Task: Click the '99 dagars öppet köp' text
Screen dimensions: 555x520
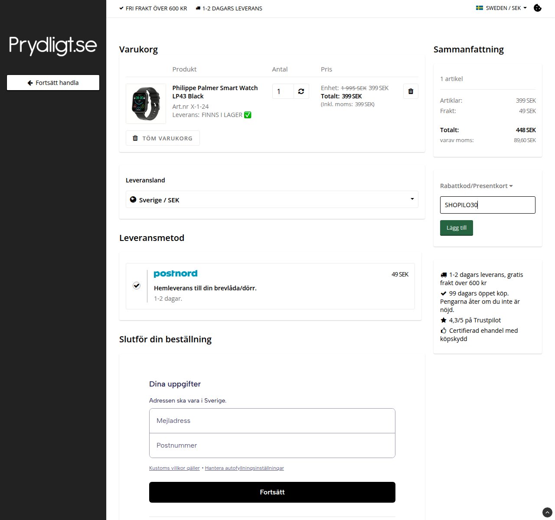Action: pyautogui.click(x=479, y=293)
